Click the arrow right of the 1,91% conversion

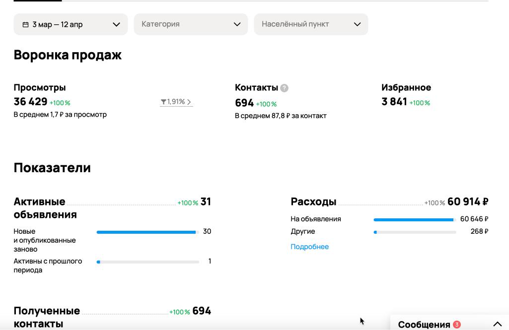(x=189, y=102)
